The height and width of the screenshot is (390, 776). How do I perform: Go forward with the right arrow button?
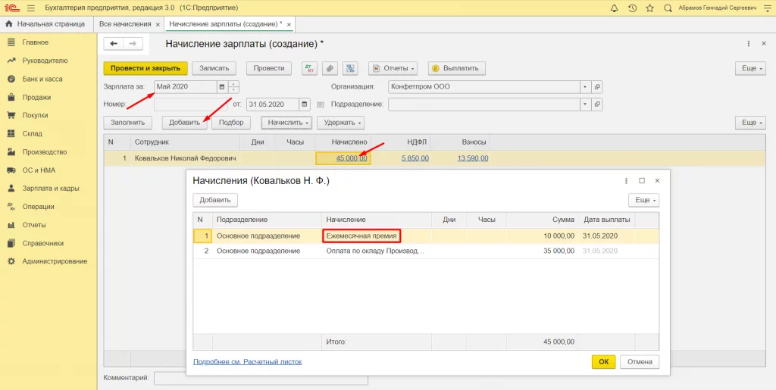click(x=133, y=44)
